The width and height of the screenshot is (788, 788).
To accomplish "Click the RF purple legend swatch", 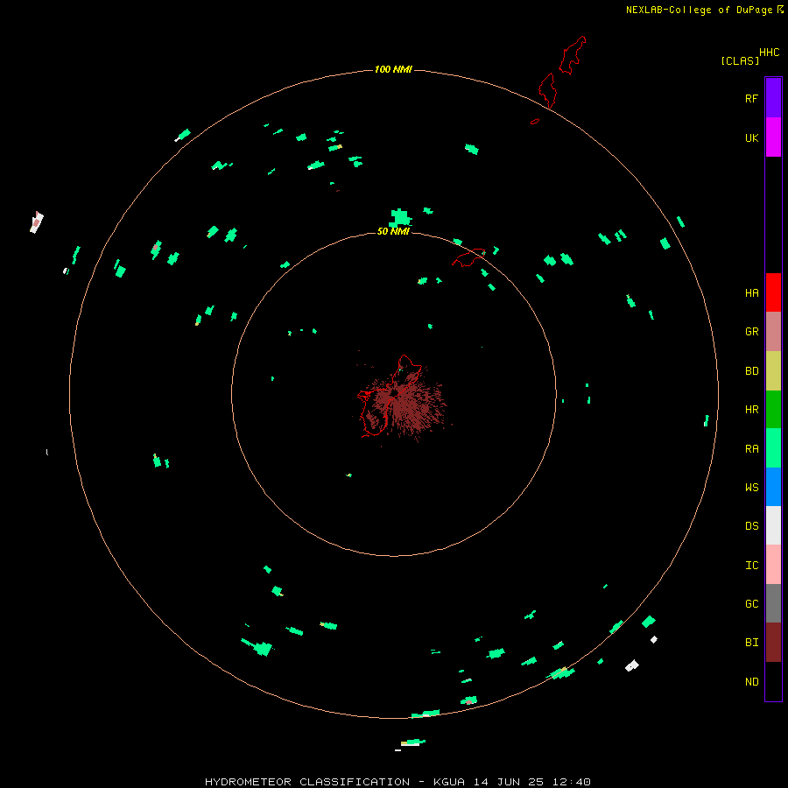I will (773, 98).
